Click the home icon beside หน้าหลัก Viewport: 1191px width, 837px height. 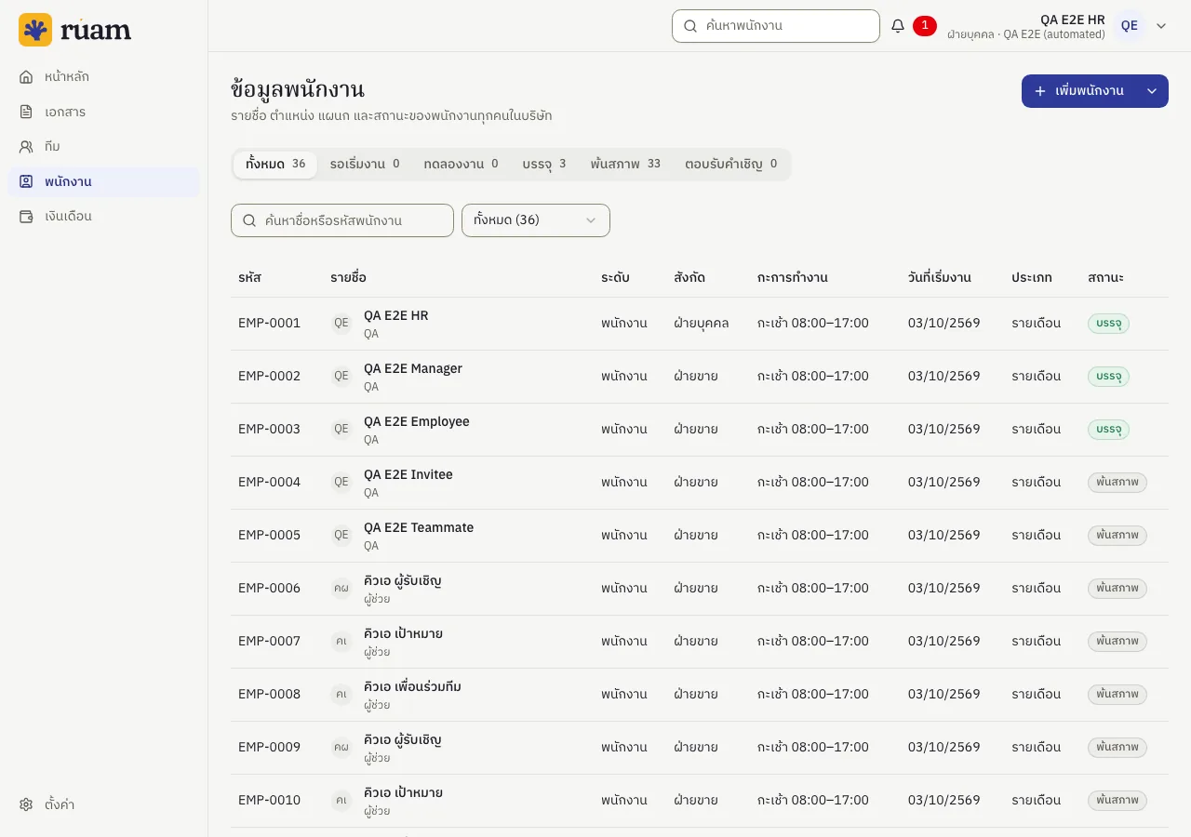pyautogui.click(x=26, y=76)
